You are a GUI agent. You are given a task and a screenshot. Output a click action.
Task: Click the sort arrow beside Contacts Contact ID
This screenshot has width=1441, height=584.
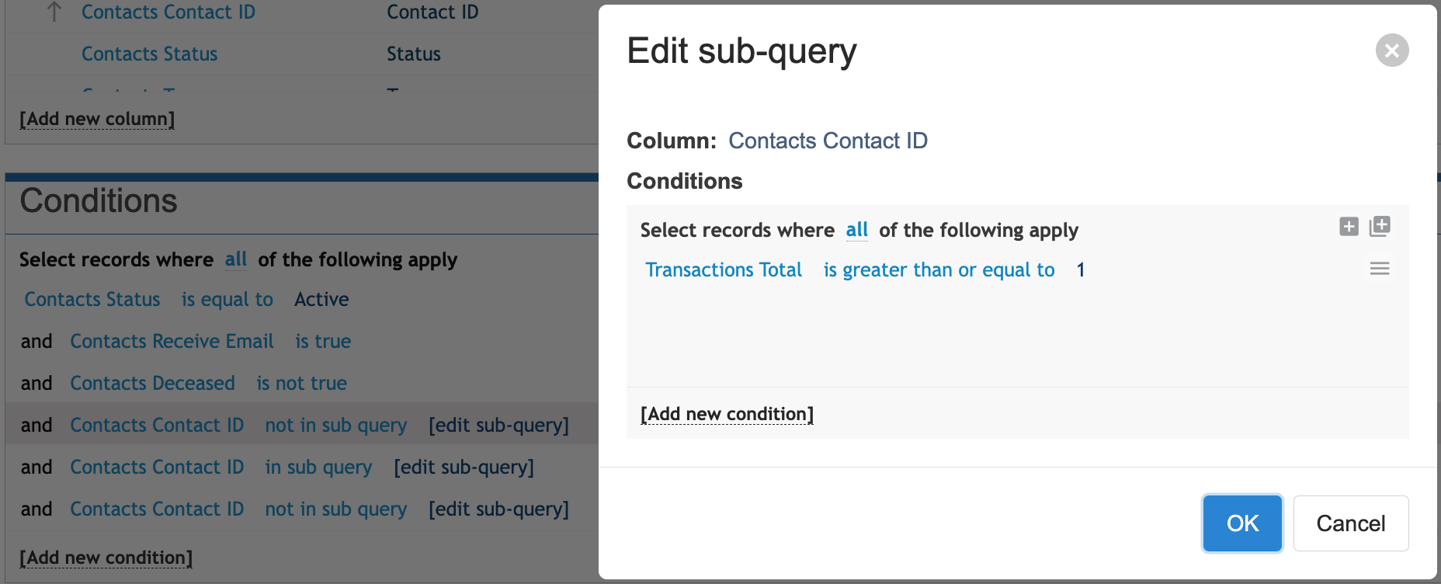[x=54, y=12]
